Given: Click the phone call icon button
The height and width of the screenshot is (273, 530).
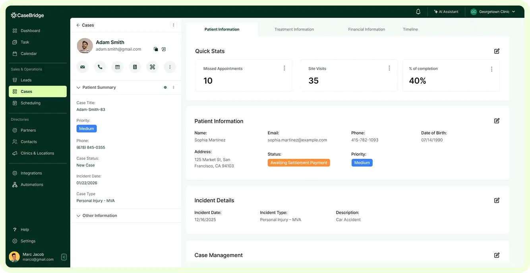Looking at the screenshot, I should (100, 67).
